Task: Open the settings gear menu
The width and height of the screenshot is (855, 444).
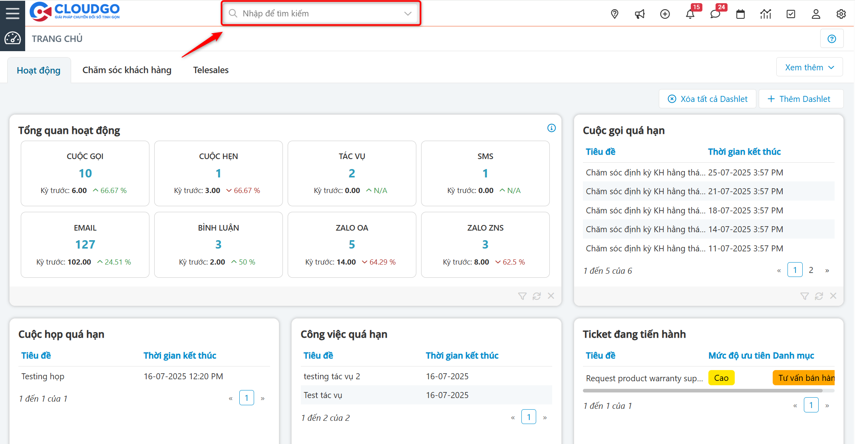Action: (841, 14)
